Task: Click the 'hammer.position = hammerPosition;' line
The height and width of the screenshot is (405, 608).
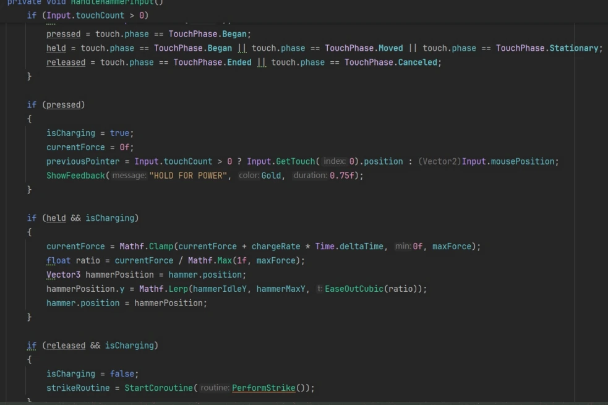Action: tap(126, 303)
